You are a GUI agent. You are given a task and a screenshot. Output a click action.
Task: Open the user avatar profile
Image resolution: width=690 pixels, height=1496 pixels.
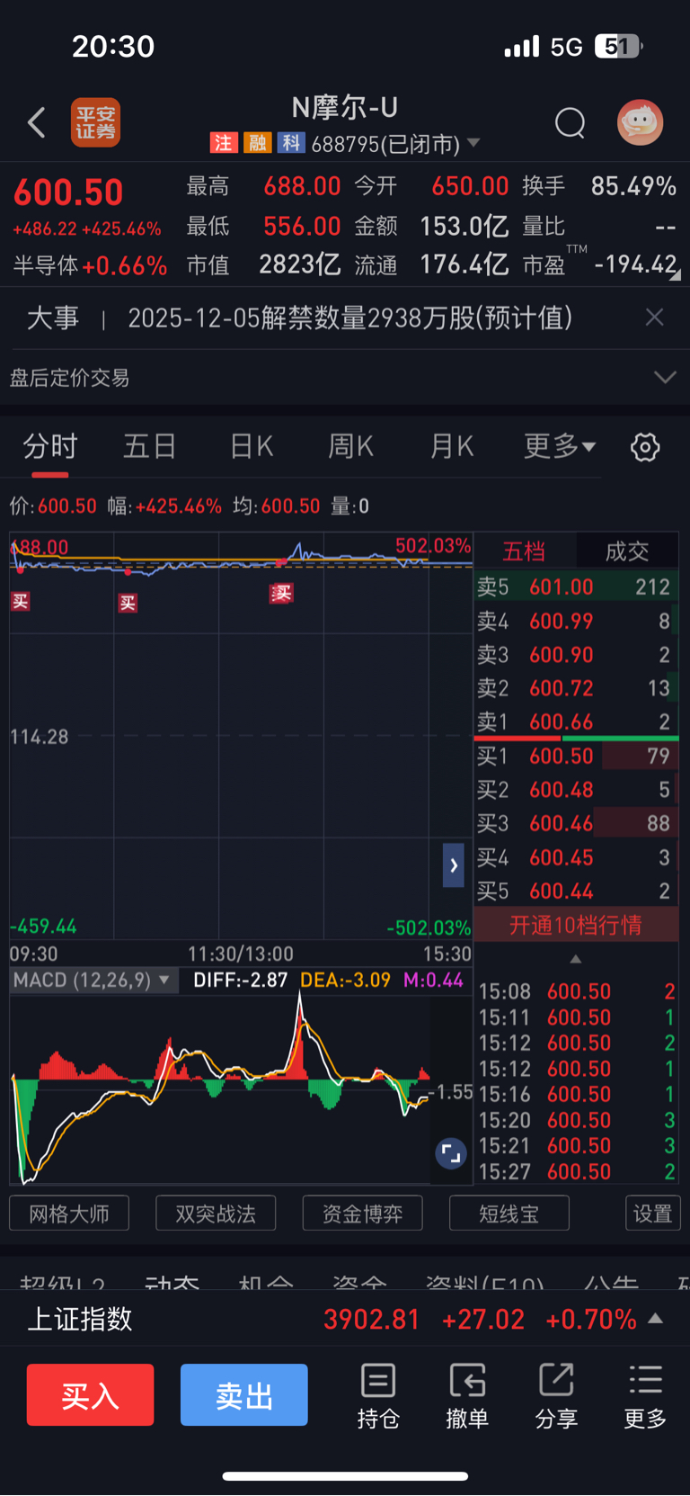640,122
